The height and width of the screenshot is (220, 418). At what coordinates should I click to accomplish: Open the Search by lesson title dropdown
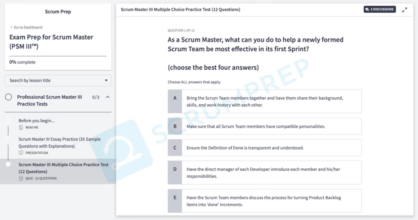(58, 81)
